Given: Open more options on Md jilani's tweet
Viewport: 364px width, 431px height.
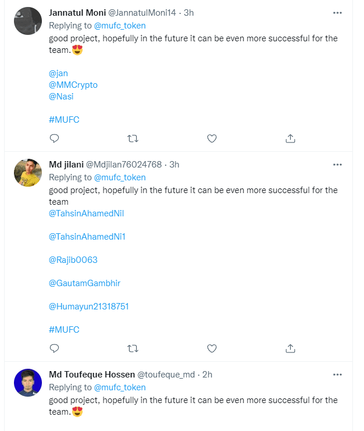Looking at the screenshot, I should [337, 165].
